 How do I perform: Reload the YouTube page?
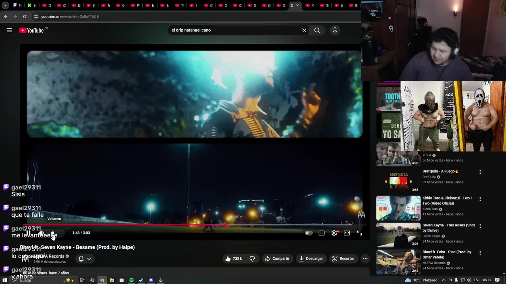coord(25,17)
